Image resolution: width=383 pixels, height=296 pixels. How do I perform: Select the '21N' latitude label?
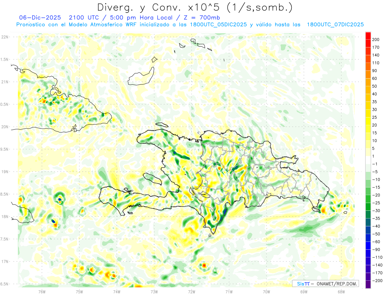(4, 82)
